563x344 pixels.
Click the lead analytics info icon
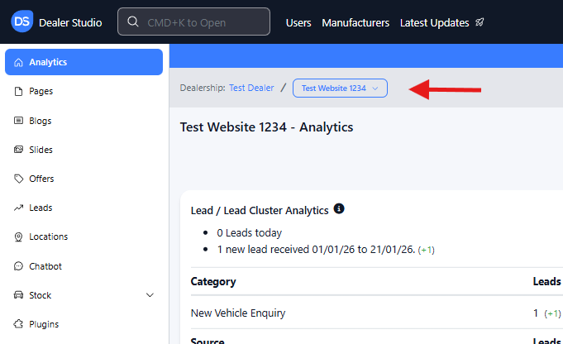(x=339, y=209)
